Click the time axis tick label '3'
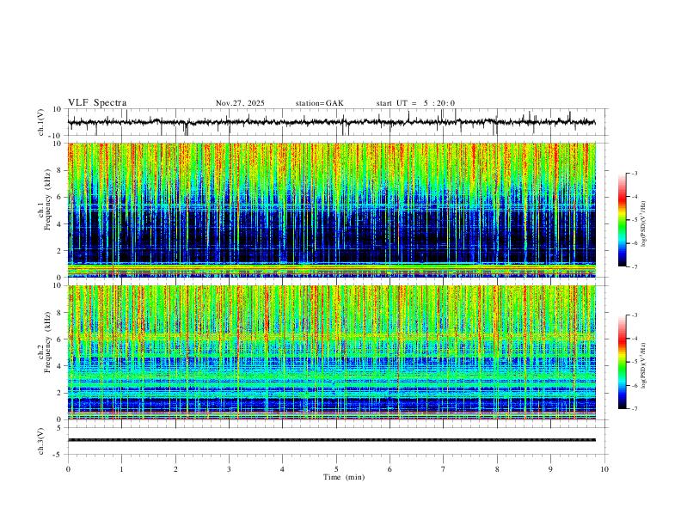This screenshot has height=526, width=681. 229,469
